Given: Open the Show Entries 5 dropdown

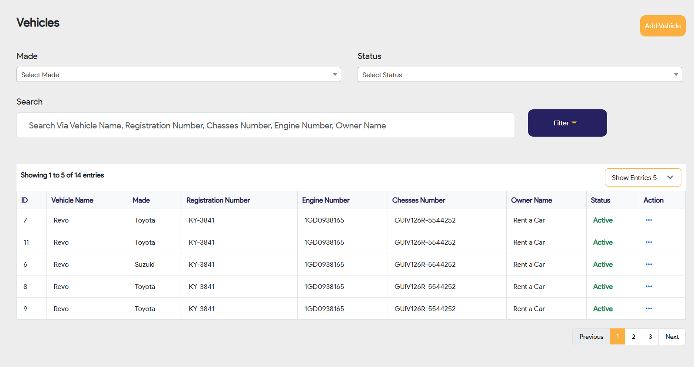Looking at the screenshot, I should pos(642,177).
